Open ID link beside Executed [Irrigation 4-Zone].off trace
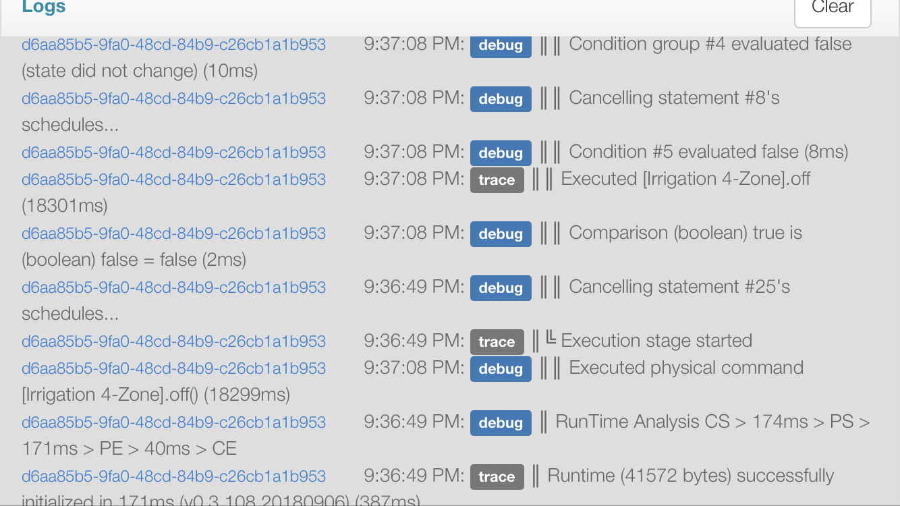The image size is (900, 506). pyautogui.click(x=174, y=179)
